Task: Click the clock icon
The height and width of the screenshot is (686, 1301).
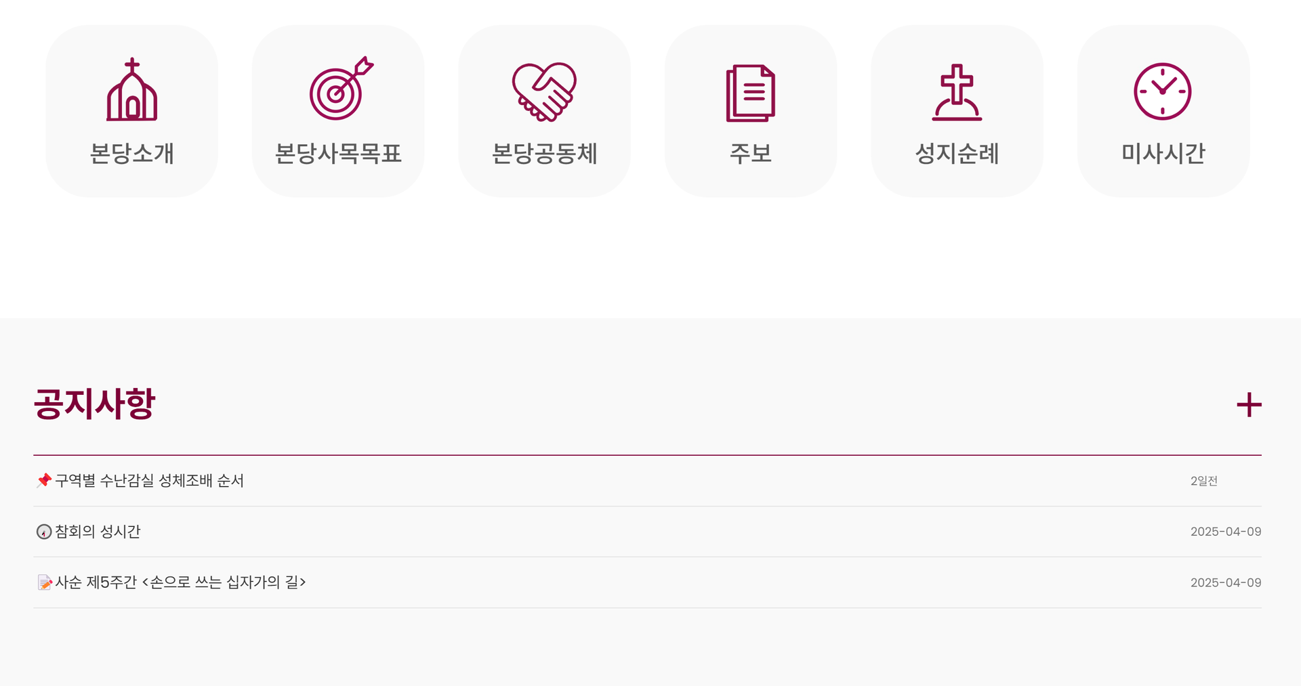Action: pos(1163,91)
